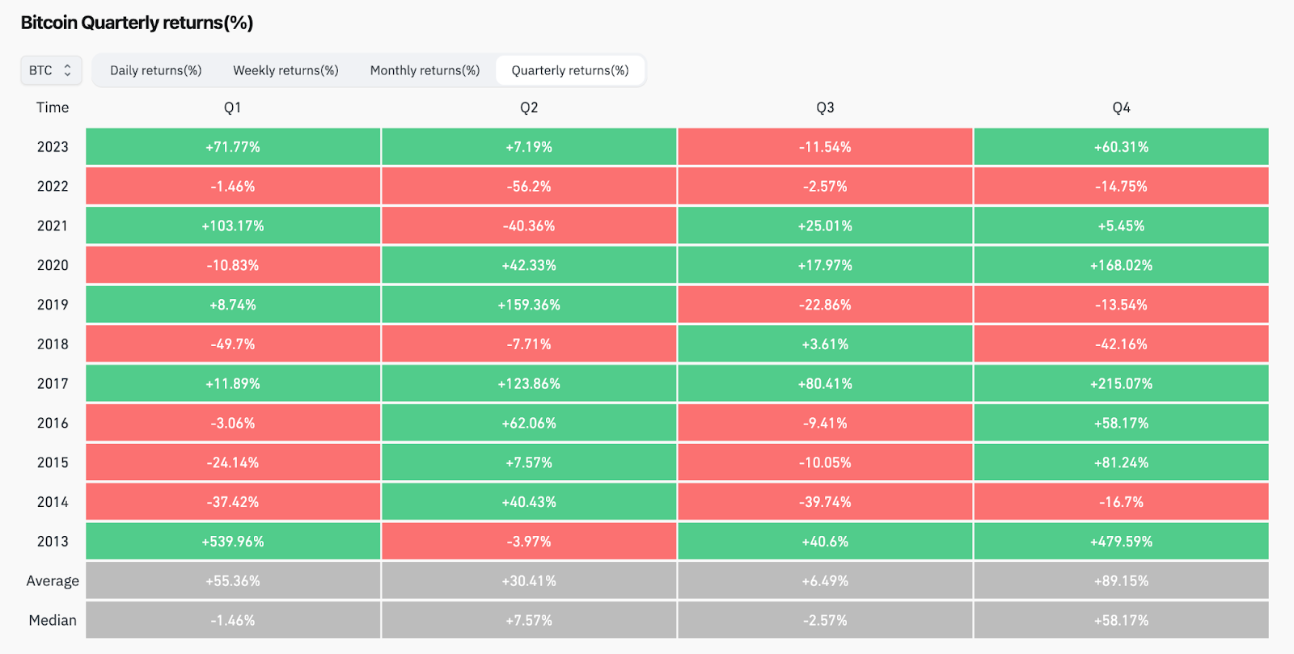Click the +539.96% cell for 2013 Q1
This screenshot has height=654, width=1294.
(x=233, y=542)
